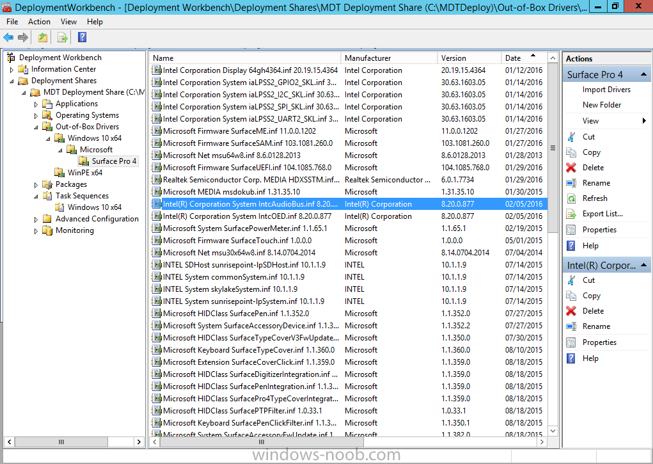Screen dimensions: 653x464
Task: Sort the list by Manufacturer column
Action: pos(389,58)
